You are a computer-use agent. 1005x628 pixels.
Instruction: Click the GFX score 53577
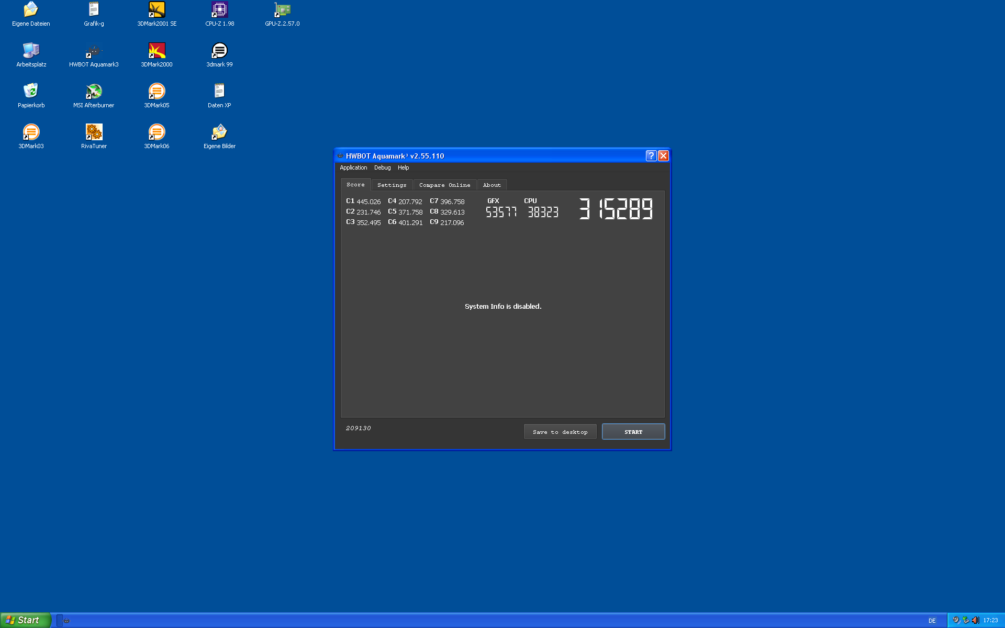(x=501, y=212)
